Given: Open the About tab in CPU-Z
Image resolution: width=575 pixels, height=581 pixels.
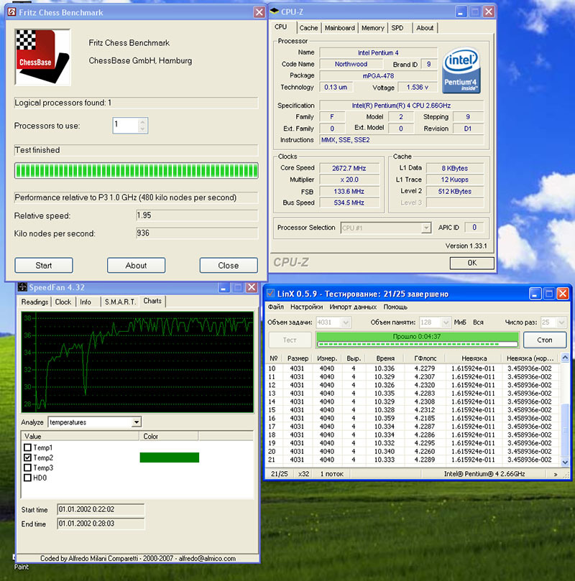Looking at the screenshot, I should (425, 28).
